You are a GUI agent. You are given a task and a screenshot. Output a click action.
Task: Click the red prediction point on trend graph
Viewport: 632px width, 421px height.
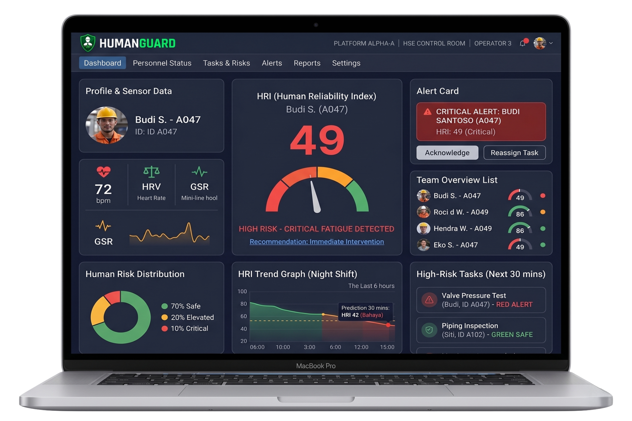point(388,325)
